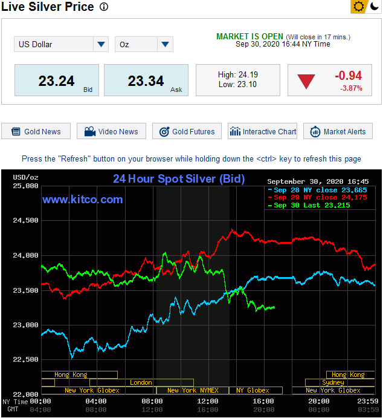Click the MARKET IS OPEN status text
Screen dimensions: 383x418
(249, 36)
